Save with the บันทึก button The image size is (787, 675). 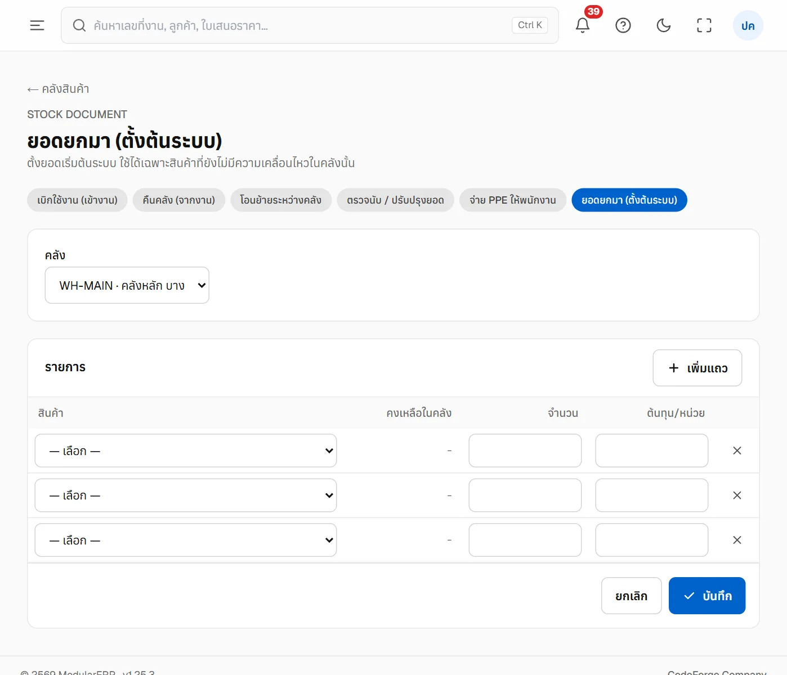tap(707, 596)
